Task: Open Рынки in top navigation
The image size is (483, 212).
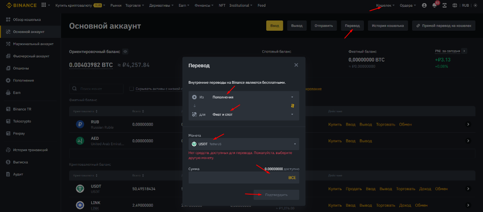Action: 116,5
